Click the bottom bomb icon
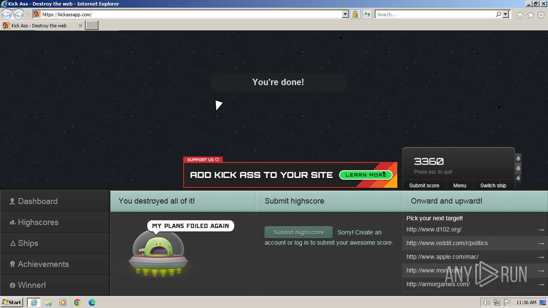 [518, 178]
